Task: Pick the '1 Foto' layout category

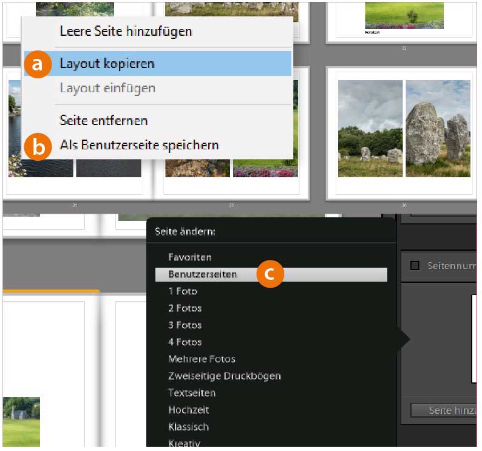Action: pyautogui.click(x=183, y=291)
